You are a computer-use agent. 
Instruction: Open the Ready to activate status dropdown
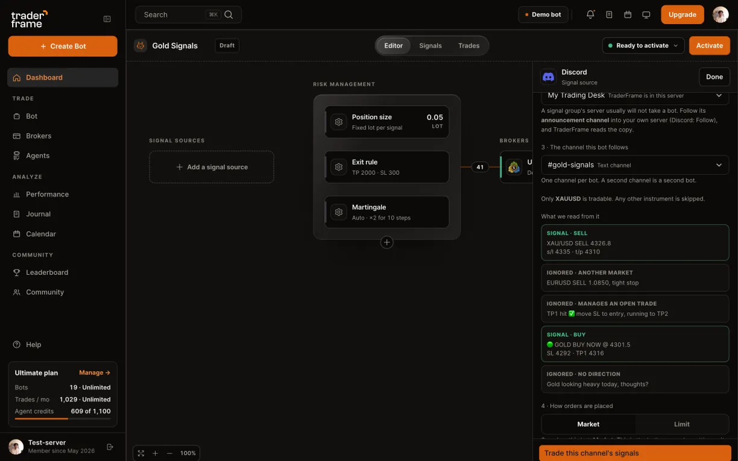click(x=643, y=45)
